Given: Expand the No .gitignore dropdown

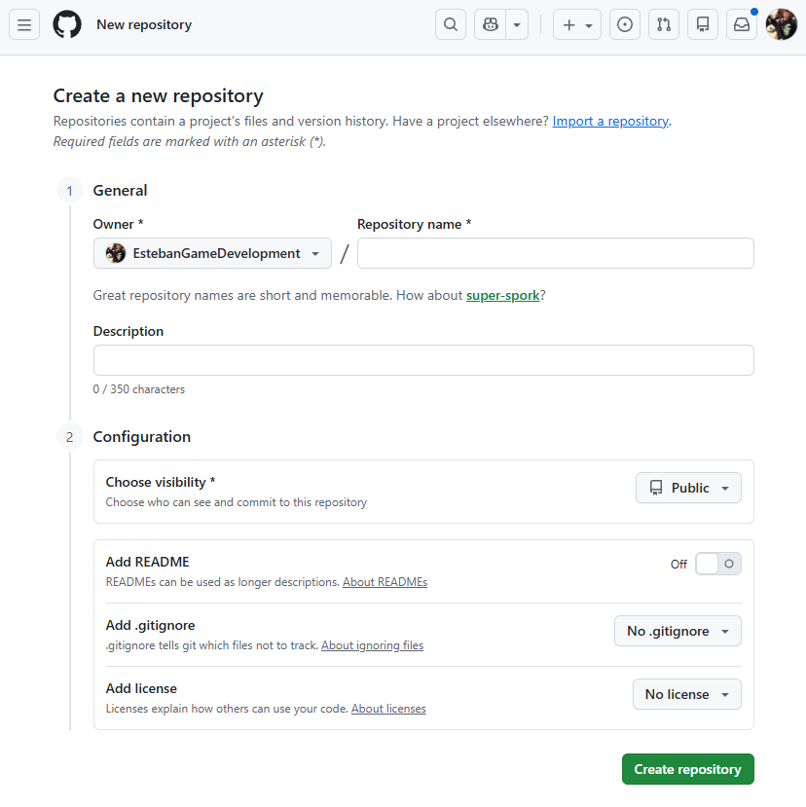Looking at the screenshot, I should click(x=678, y=631).
